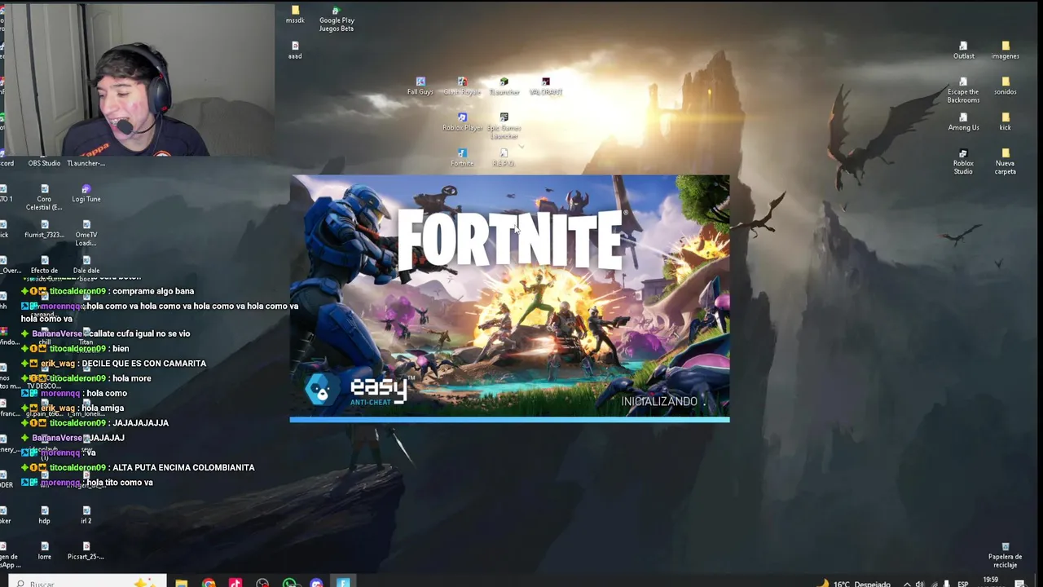Select the aaad file icon
The height and width of the screenshot is (587, 1043).
point(295,51)
